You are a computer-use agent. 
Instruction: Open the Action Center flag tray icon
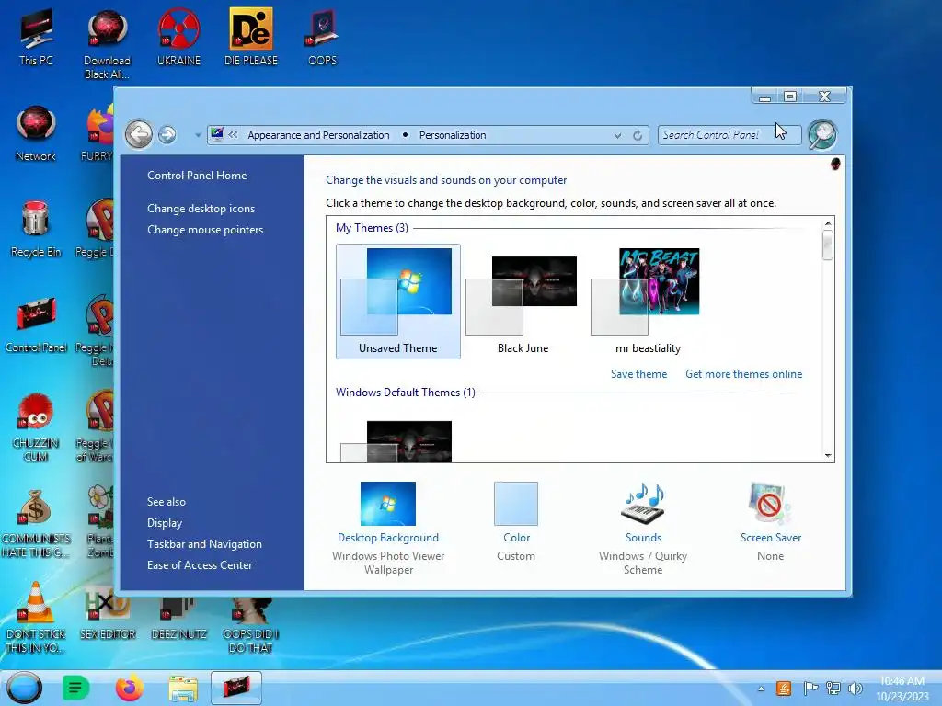(810, 689)
